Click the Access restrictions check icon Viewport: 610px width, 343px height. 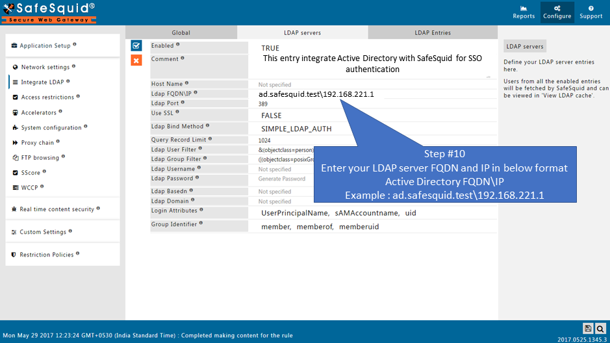(x=15, y=97)
